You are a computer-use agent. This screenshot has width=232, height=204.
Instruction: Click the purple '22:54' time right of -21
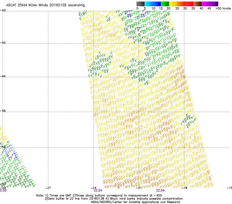click(x=161, y=191)
